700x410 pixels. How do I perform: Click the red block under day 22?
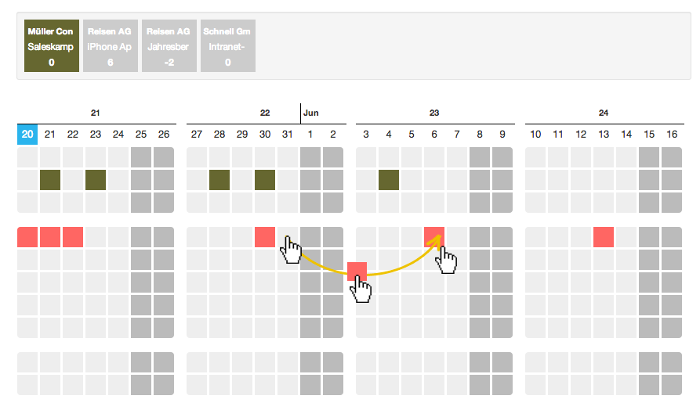click(73, 237)
